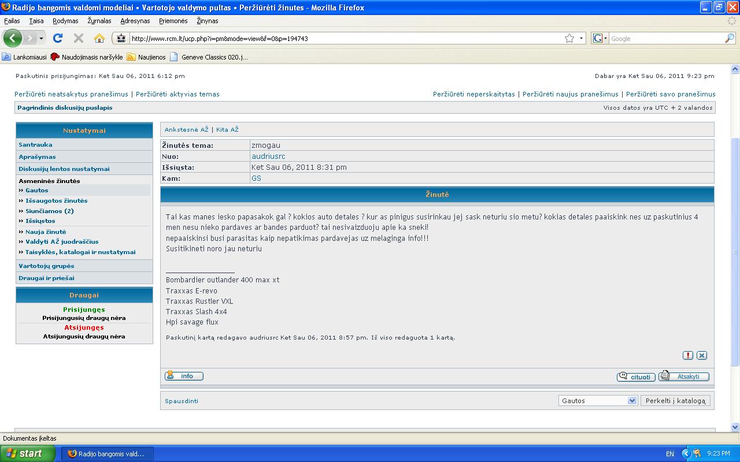Open the Žurnalas menu
This screenshot has width=740, height=462.
[99, 21]
